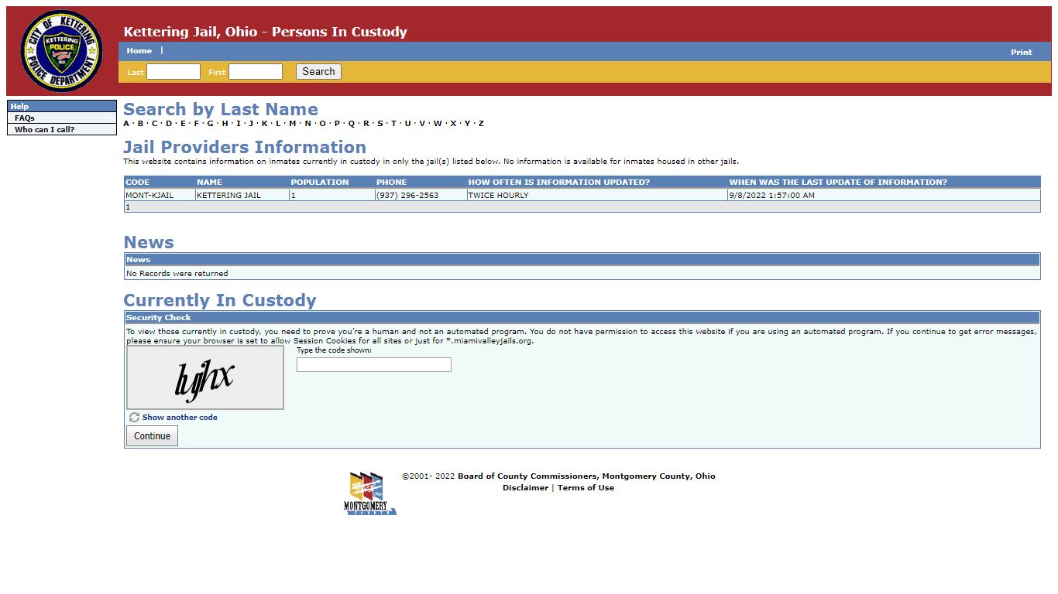The height and width of the screenshot is (594, 1058).
Task: Browse last names starting with F
Action: (x=196, y=124)
